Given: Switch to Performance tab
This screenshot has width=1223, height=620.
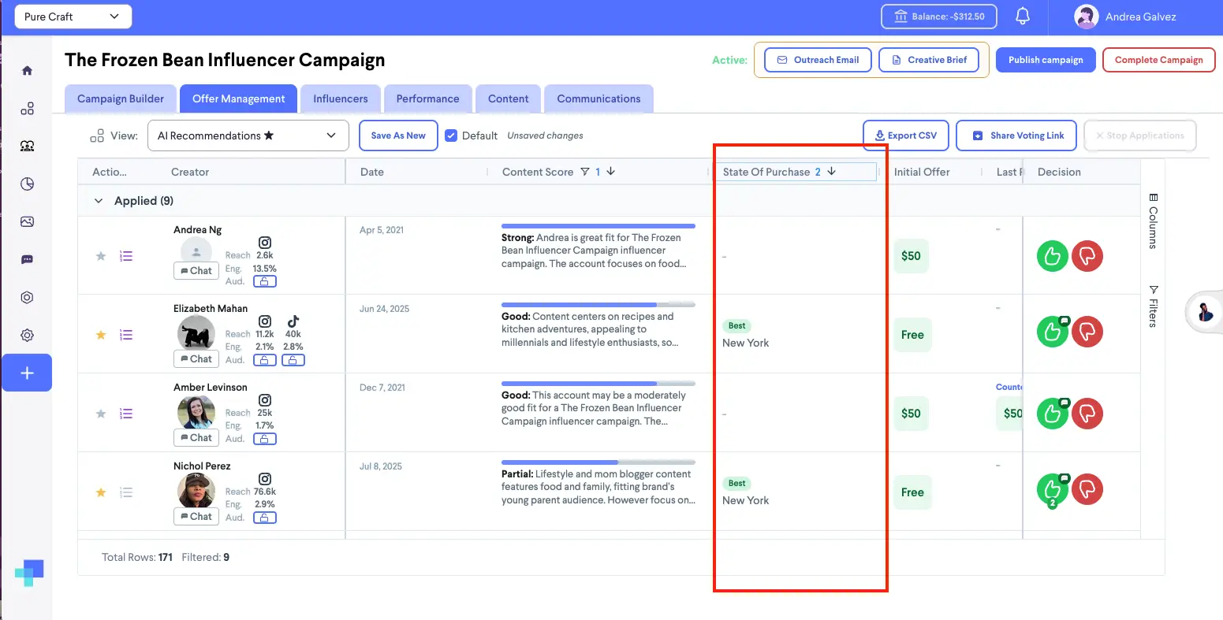Looking at the screenshot, I should pyautogui.click(x=427, y=98).
